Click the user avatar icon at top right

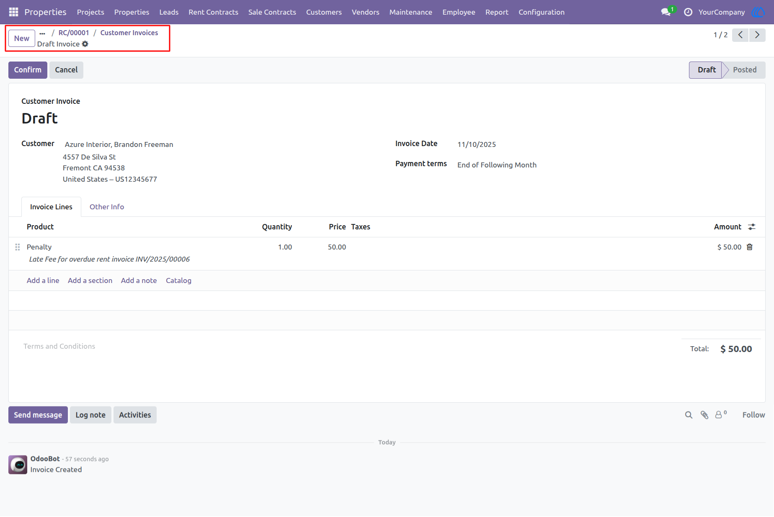(759, 12)
